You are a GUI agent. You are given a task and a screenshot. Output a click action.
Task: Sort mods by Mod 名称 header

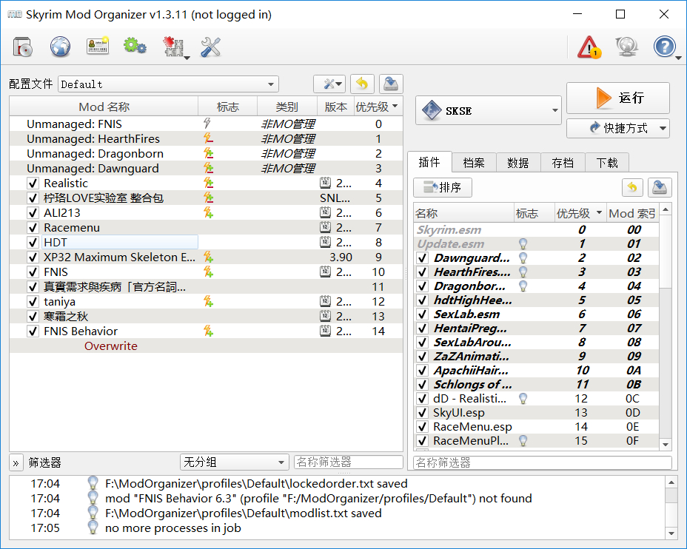tap(104, 107)
